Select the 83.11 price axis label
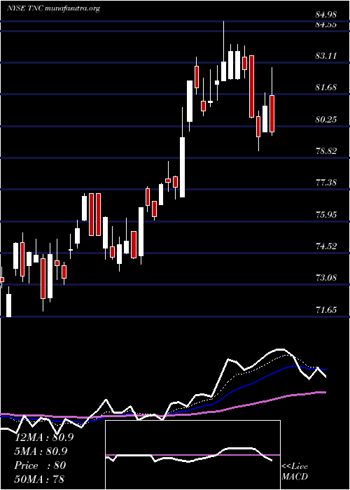350x490 pixels. coord(326,56)
